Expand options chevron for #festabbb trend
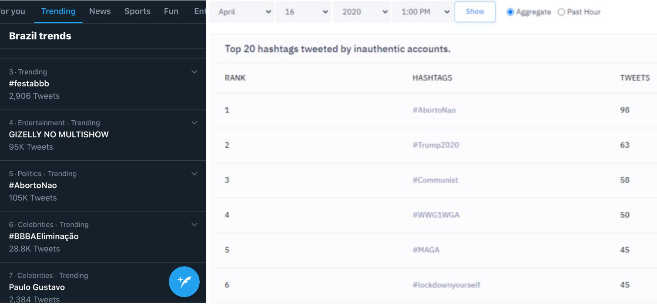The height and width of the screenshot is (304, 657). [x=194, y=72]
